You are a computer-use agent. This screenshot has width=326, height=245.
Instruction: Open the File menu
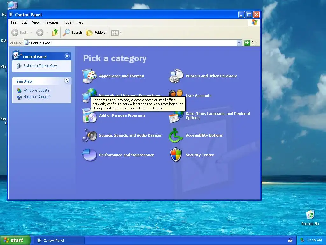tap(14, 22)
